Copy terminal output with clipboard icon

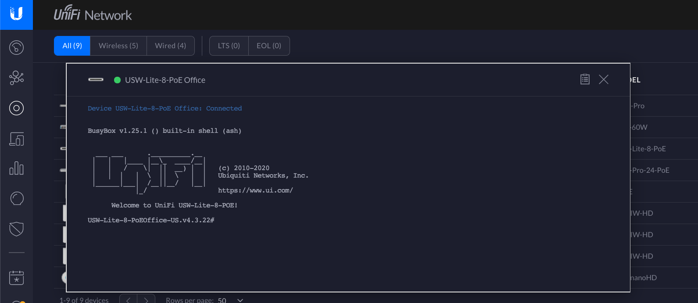(585, 79)
